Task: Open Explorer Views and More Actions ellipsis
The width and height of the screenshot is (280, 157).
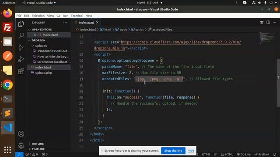Action: 65,23
